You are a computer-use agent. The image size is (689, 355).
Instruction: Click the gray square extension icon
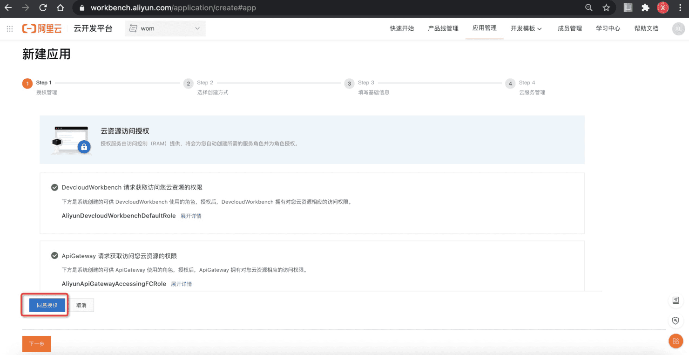628,7
